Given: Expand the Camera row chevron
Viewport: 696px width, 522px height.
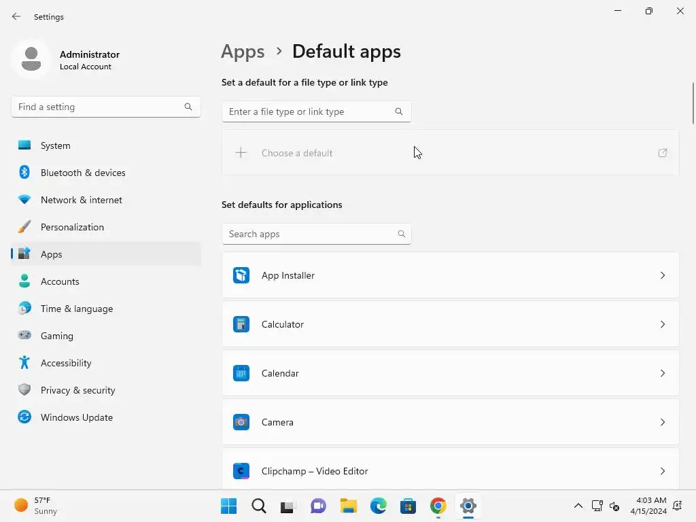Looking at the screenshot, I should pyautogui.click(x=662, y=422).
